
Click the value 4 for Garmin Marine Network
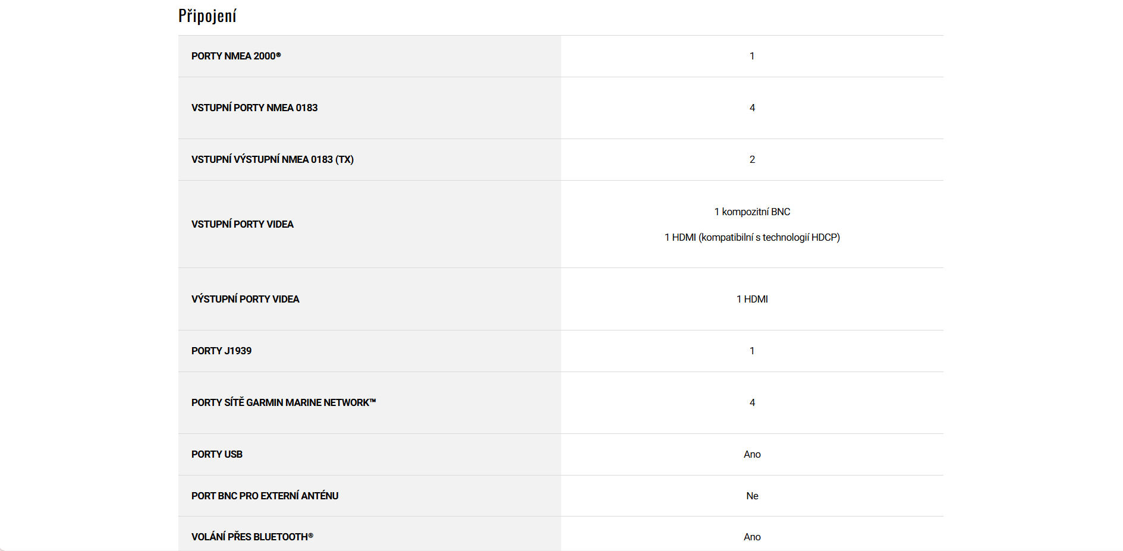point(752,402)
